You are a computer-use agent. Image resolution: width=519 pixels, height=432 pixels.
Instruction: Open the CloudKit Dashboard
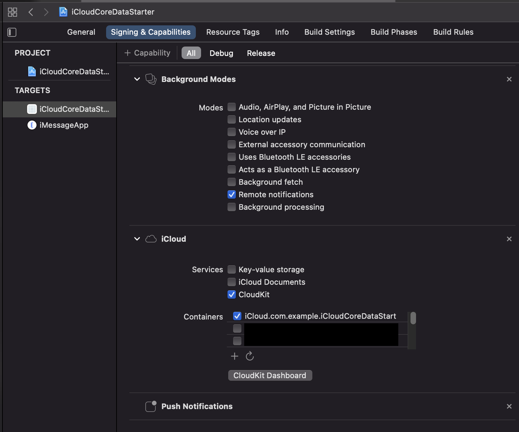point(270,375)
